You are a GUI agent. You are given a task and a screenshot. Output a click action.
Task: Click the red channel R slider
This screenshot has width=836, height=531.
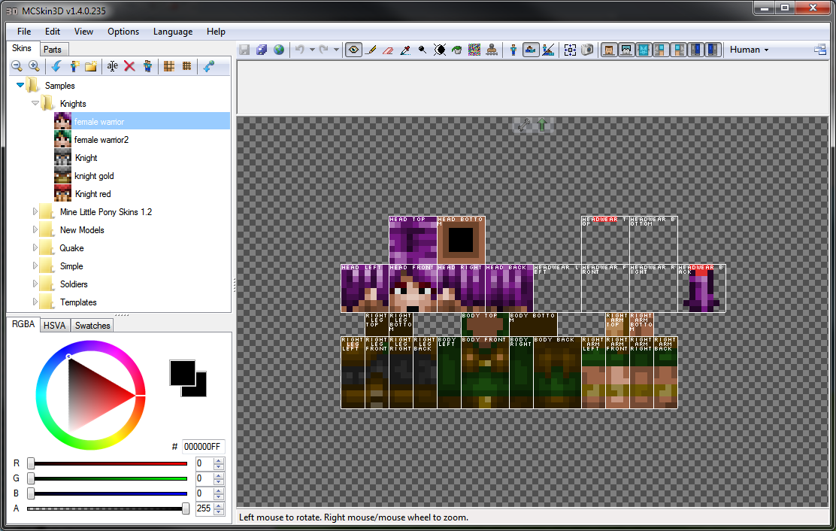(109, 463)
